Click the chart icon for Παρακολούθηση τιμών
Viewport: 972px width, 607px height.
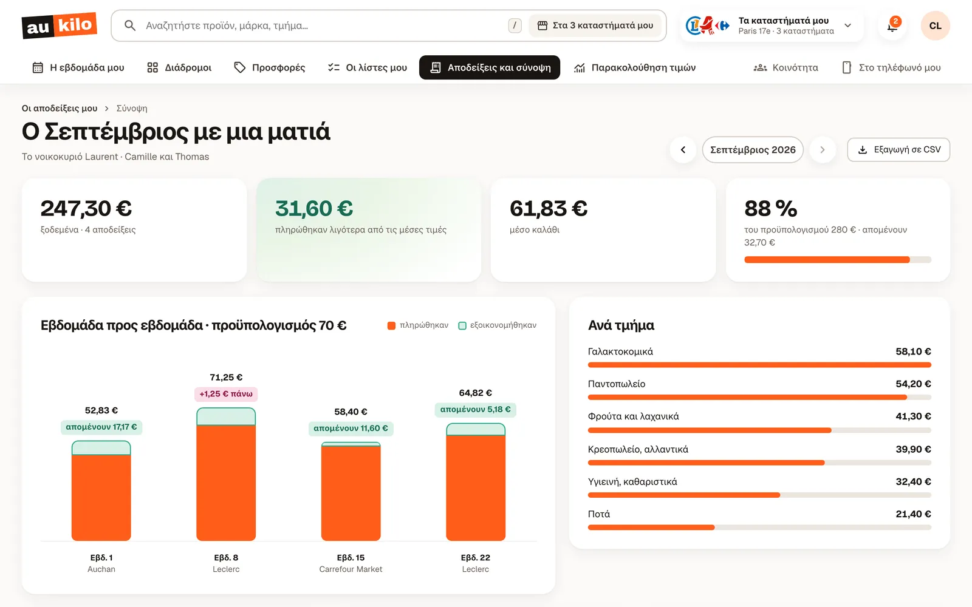580,67
